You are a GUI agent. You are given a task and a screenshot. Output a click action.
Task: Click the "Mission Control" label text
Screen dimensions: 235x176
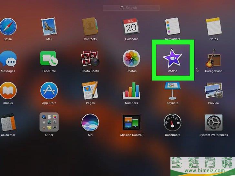click(x=131, y=135)
